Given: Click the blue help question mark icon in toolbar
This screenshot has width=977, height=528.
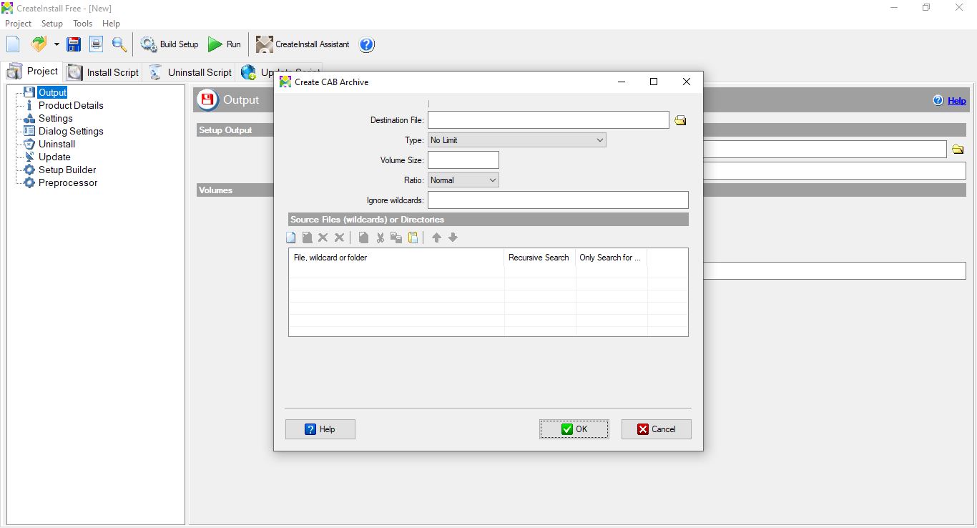Looking at the screenshot, I should [x=367, y=44].
